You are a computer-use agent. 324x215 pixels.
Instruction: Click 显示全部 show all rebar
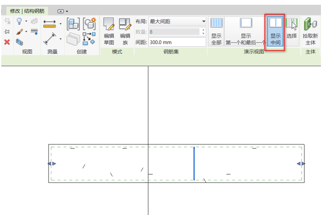(216, 31)
